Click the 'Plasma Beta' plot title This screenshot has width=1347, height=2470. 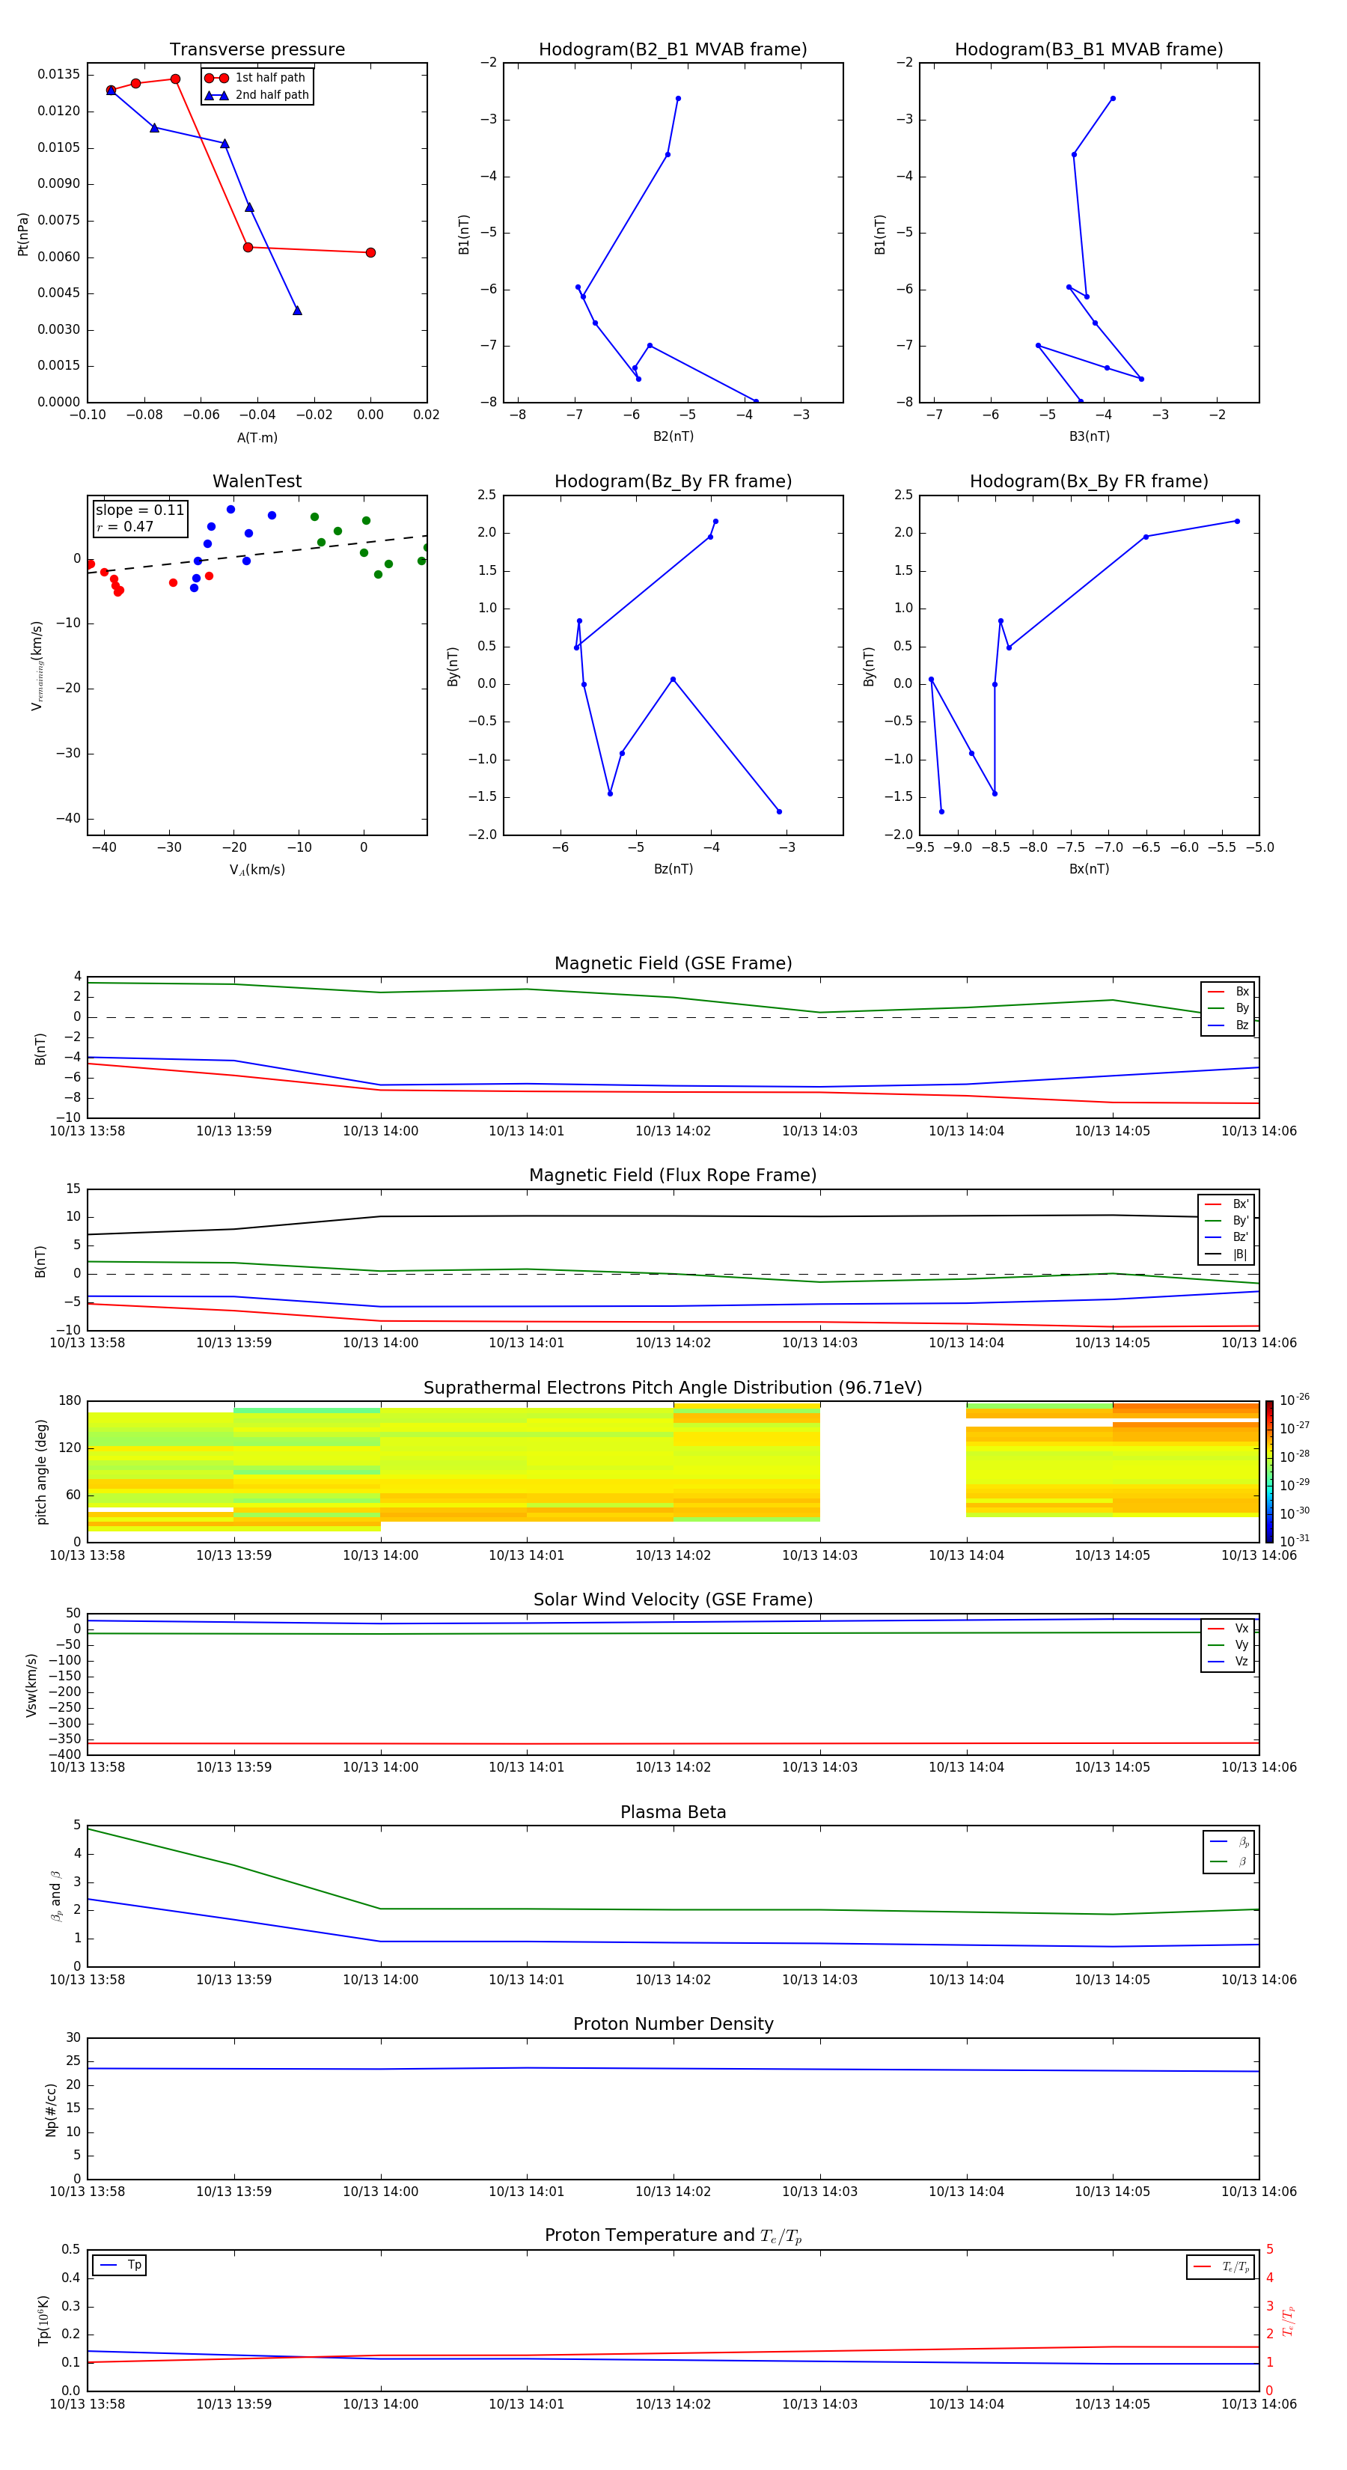pos(673,1813)
